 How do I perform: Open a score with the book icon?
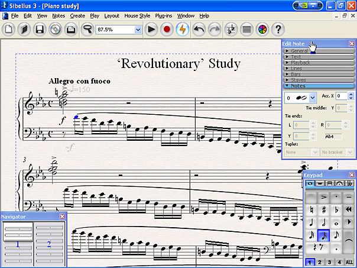click(24, 30)
